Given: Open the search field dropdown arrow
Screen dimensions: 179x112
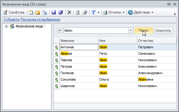Looking at the screenshot, I should (x=131, y=30).
